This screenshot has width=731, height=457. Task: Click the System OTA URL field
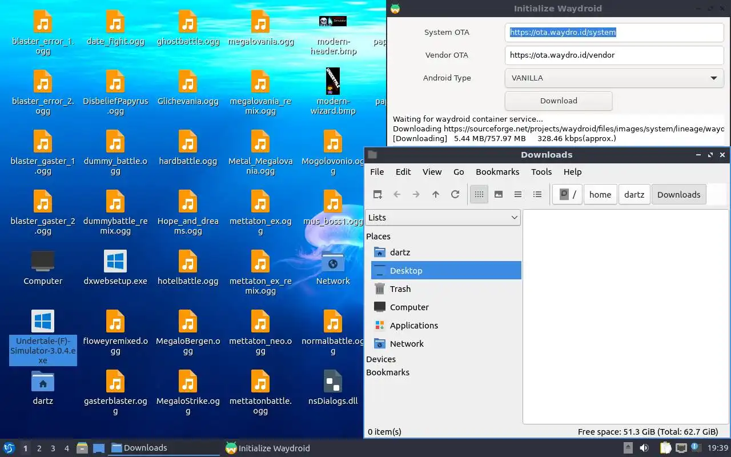click(x=614, y=33)
